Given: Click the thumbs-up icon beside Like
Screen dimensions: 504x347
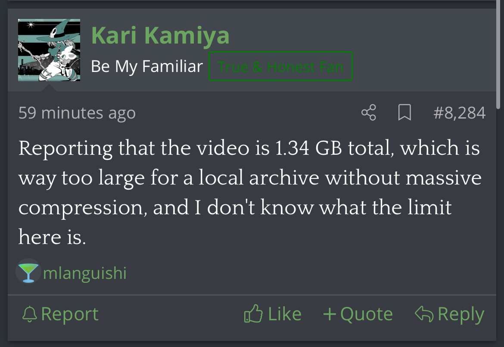Looking at the screenshot, I should click(x=253, y=314).
